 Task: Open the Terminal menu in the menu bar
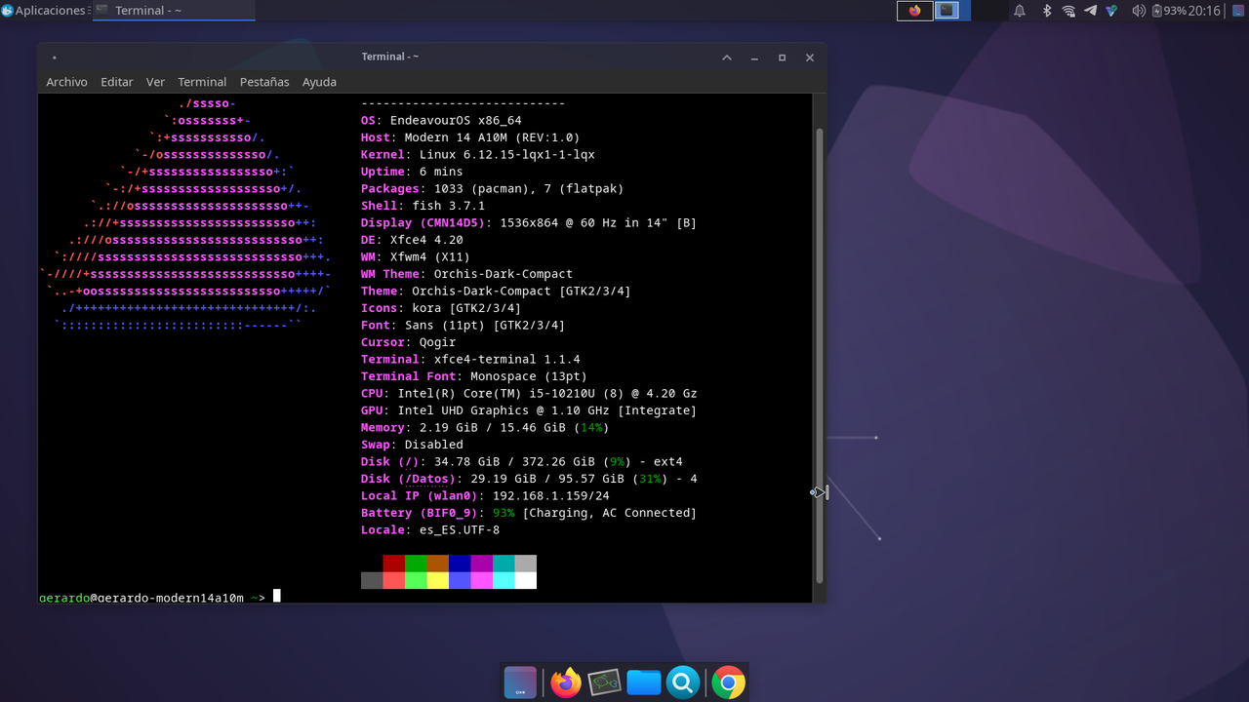click(x=202, y=82)
